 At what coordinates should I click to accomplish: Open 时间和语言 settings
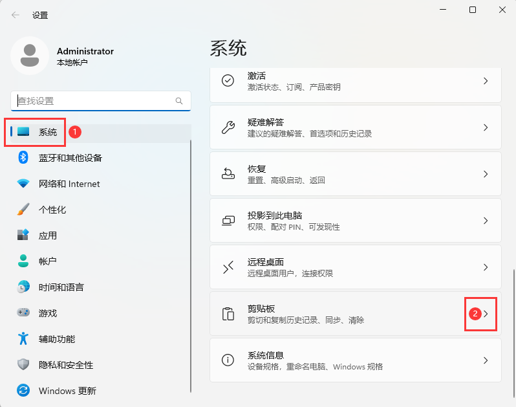click(100, 287)
